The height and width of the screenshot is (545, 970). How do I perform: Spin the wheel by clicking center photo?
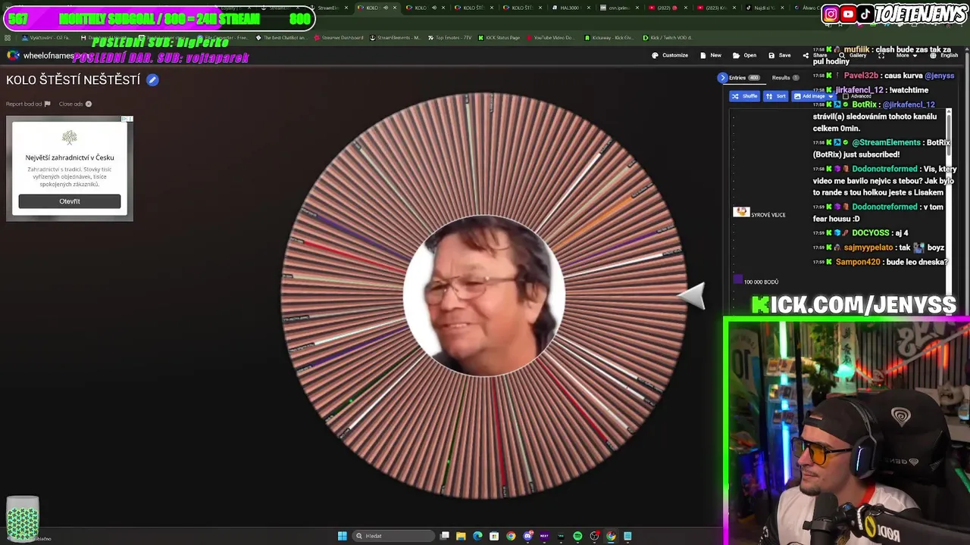click(484, 296)
